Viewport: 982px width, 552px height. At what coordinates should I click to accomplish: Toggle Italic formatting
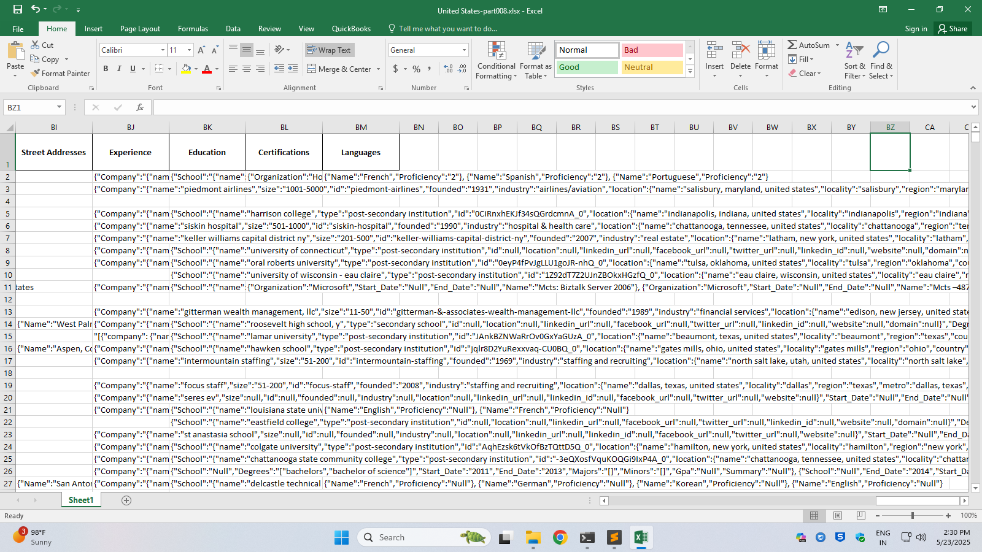pyautogui.click(x=119, y=69)
